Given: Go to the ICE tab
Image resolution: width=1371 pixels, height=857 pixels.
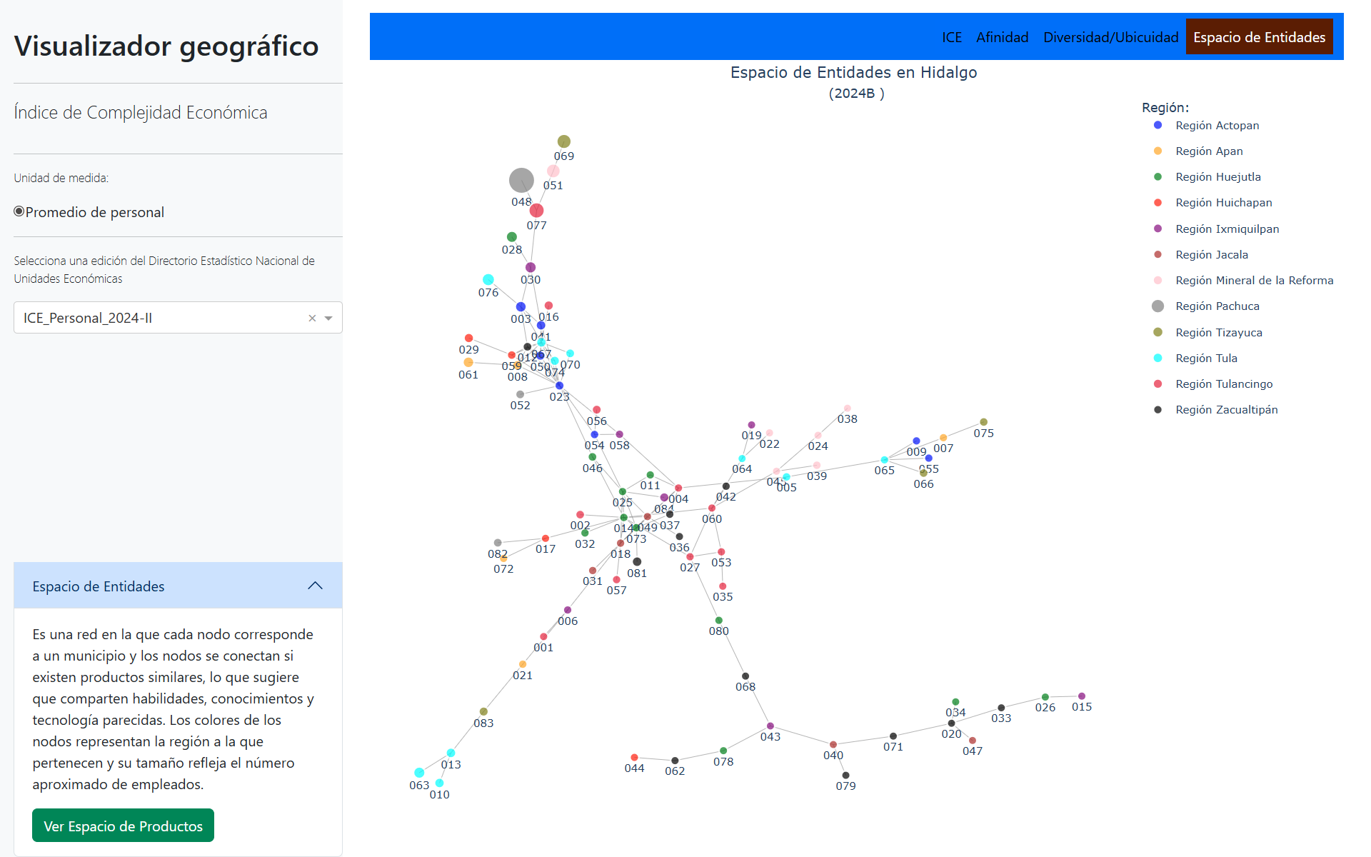Looking at the screenshot, I should point(951,37).
